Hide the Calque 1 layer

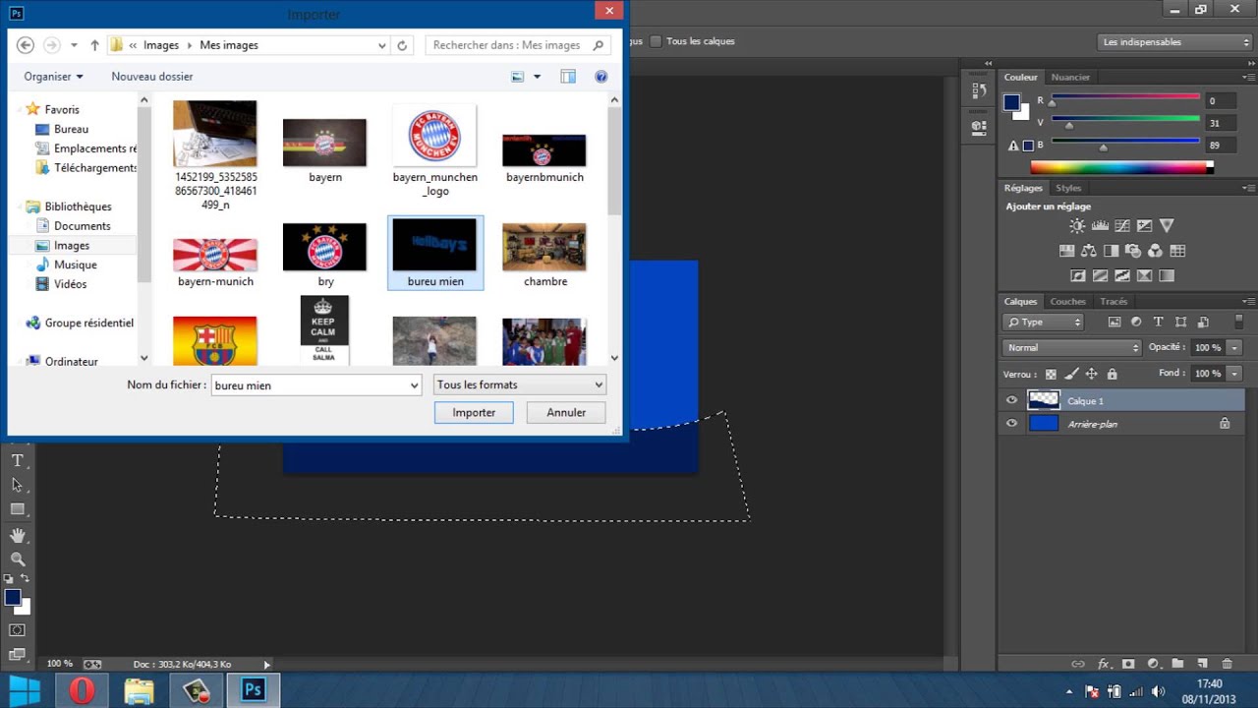[x=1011, y=400]
